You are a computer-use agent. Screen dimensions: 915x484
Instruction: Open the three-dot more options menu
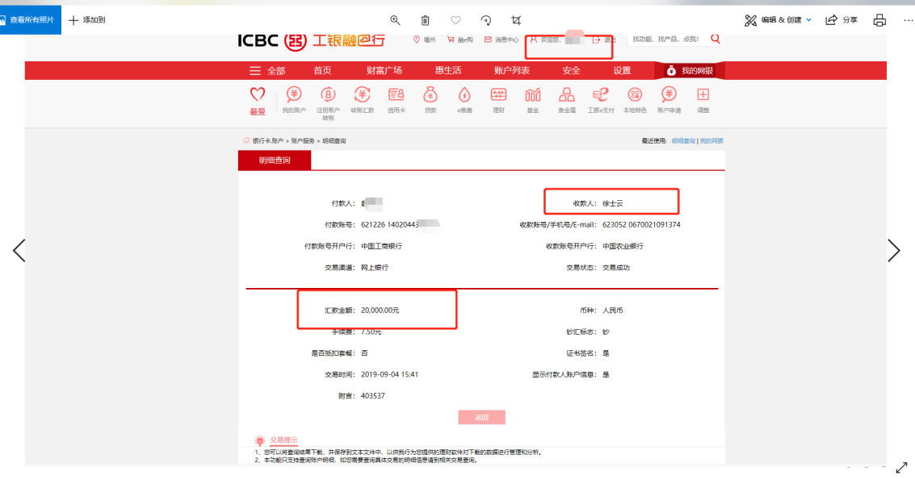[908, 20]
